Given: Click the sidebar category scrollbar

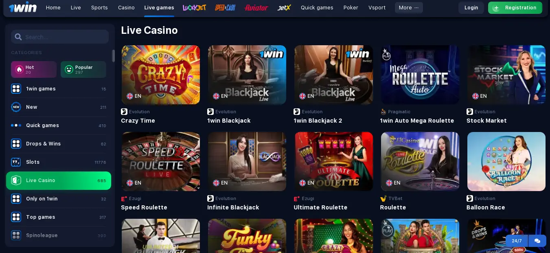Looking at the screenshot, I should pos(113,56).
